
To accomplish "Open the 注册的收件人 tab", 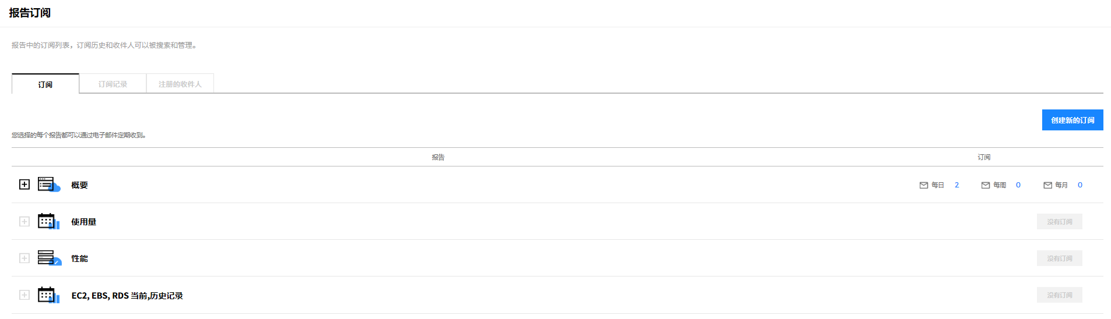I will click(x=180, y=84).
